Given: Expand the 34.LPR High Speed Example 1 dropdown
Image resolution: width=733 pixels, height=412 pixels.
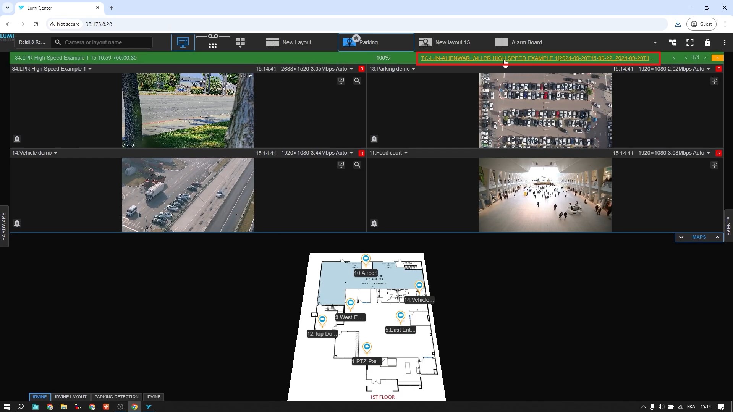Looking at the screenshot, I should pos(90,69).
